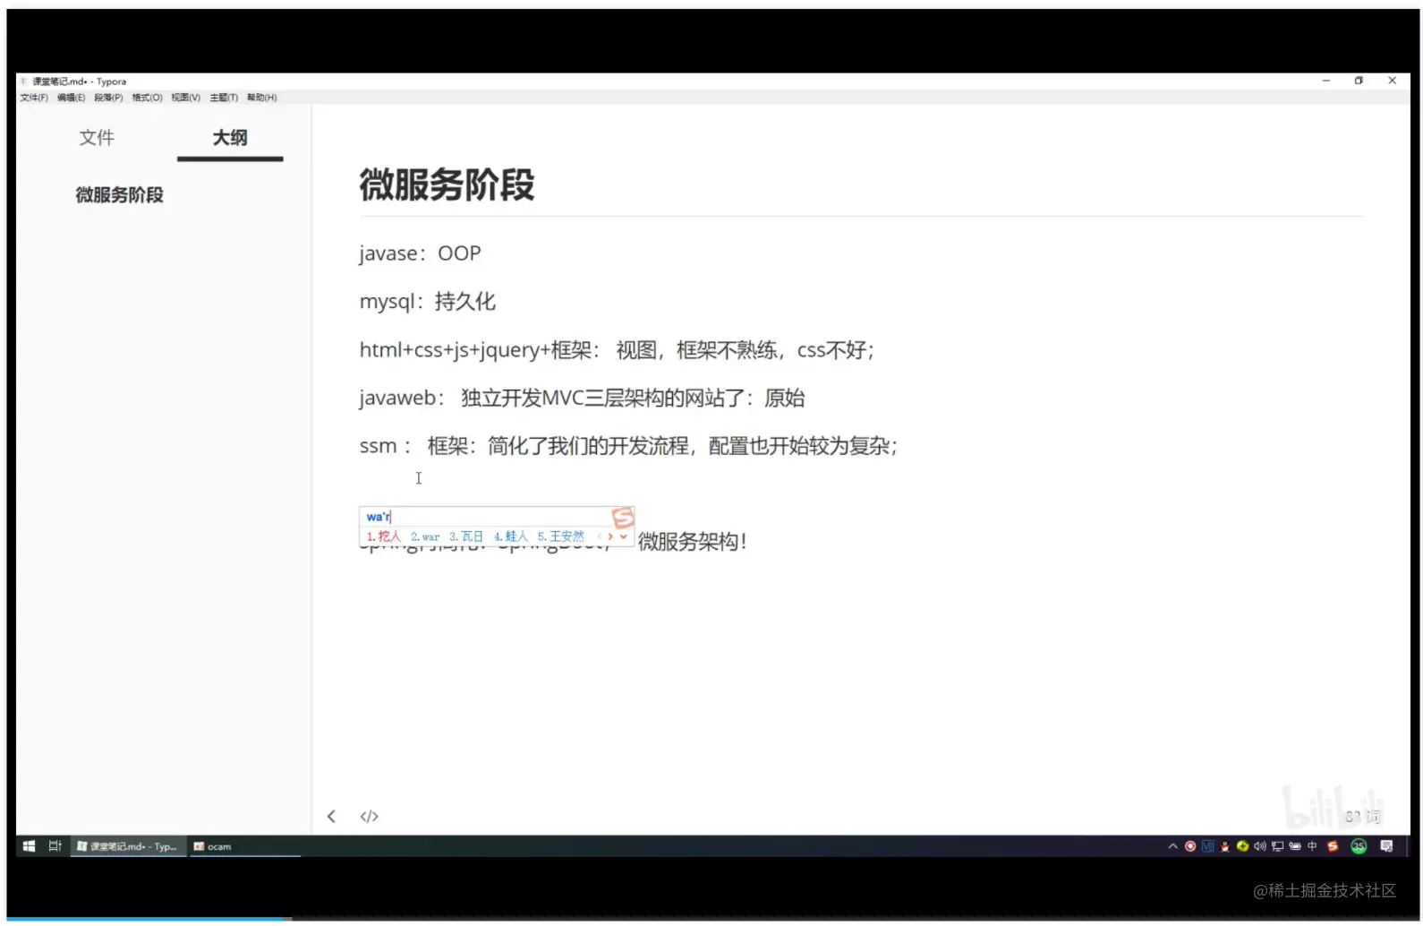
Task: Click the Sogou logo on the IME bar
Action: point(623,518)
